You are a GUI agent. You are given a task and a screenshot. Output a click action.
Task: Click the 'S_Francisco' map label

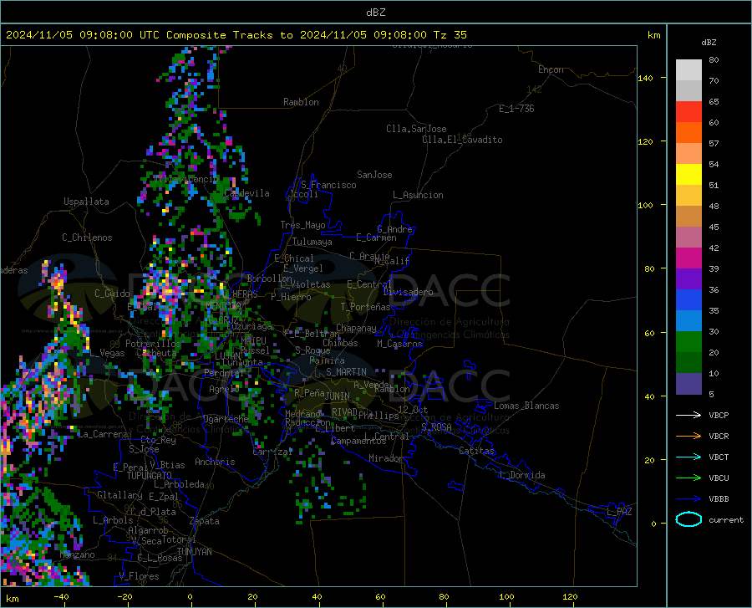coord(328,185)
